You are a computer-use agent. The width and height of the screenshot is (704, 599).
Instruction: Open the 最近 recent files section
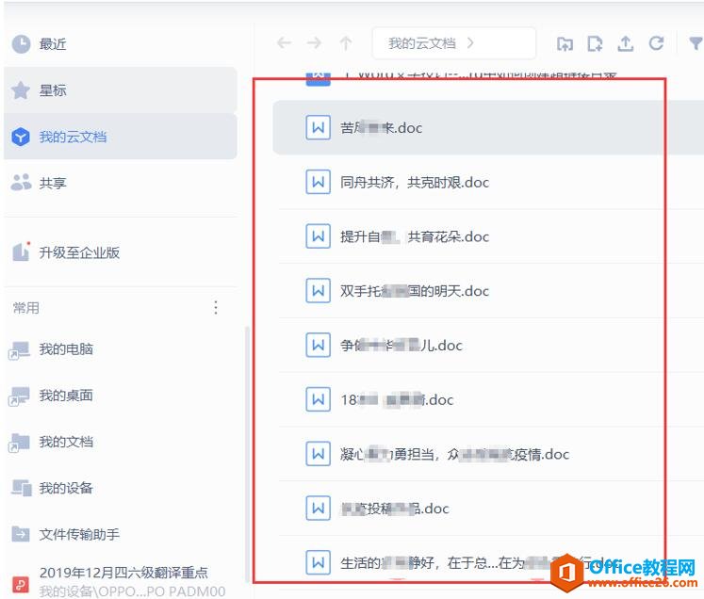121,44
